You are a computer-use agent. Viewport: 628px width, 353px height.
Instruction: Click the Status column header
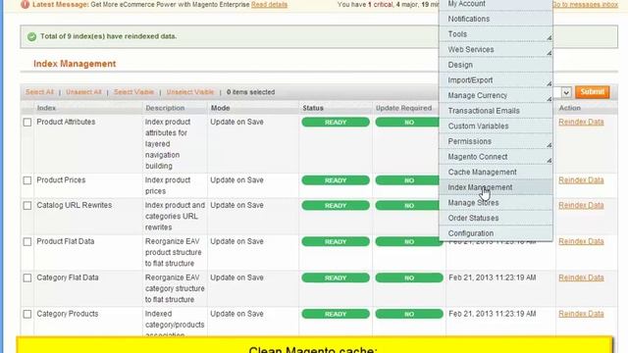pyautogui.click(x=313, y=108)
